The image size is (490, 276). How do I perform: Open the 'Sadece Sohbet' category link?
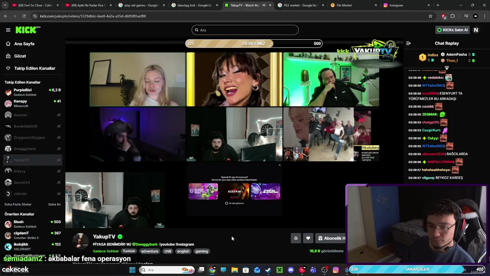click(x=105, y=251)
